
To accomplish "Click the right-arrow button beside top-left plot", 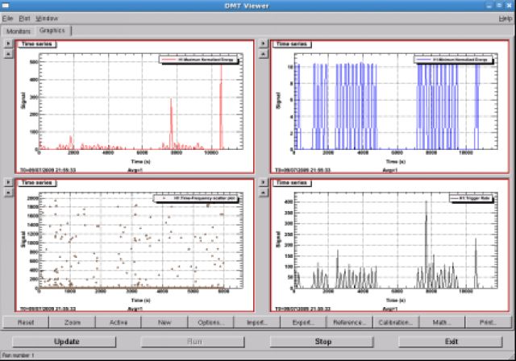I will (8, 44).
